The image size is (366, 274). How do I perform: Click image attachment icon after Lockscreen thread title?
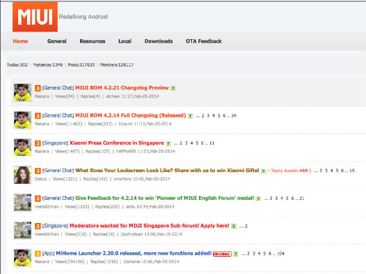coord(263,171)
